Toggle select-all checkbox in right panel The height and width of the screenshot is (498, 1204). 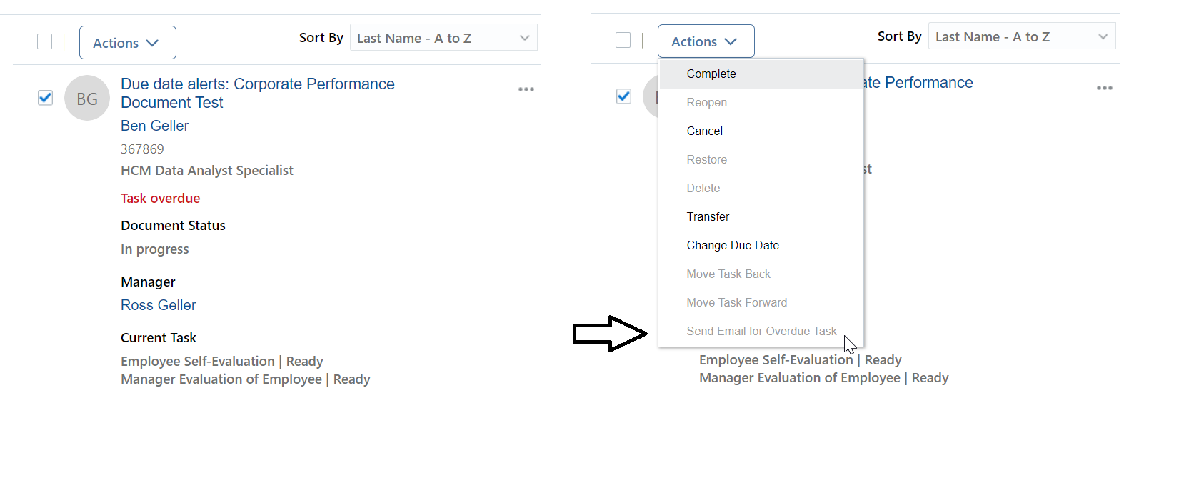[623, 40]
